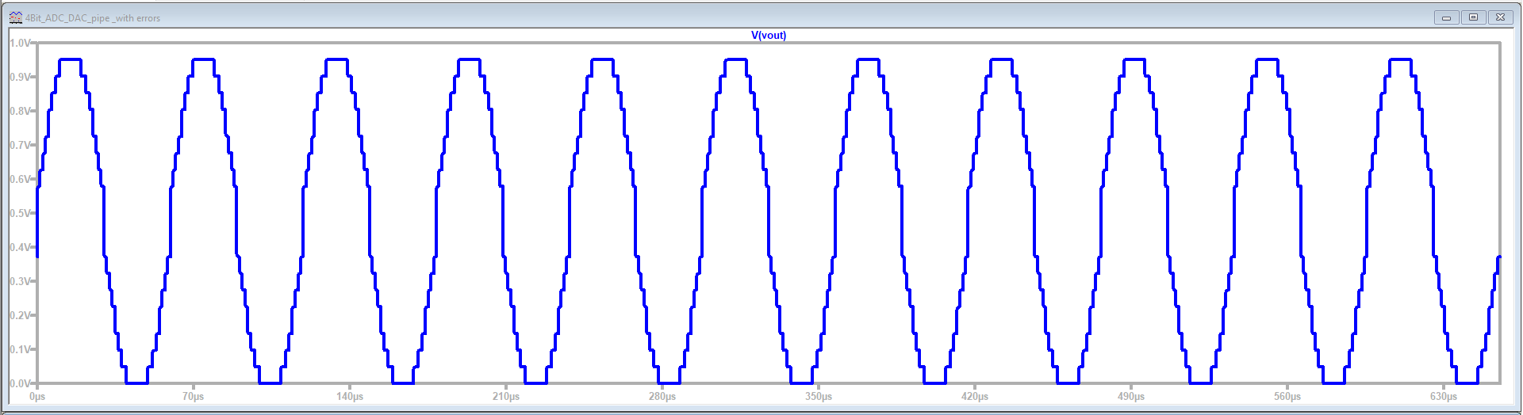Image resolution: width=1523 pixels, height=415 pixels.
Task: Click the LTspice waveform window icon
Action: tap(15, 17)
